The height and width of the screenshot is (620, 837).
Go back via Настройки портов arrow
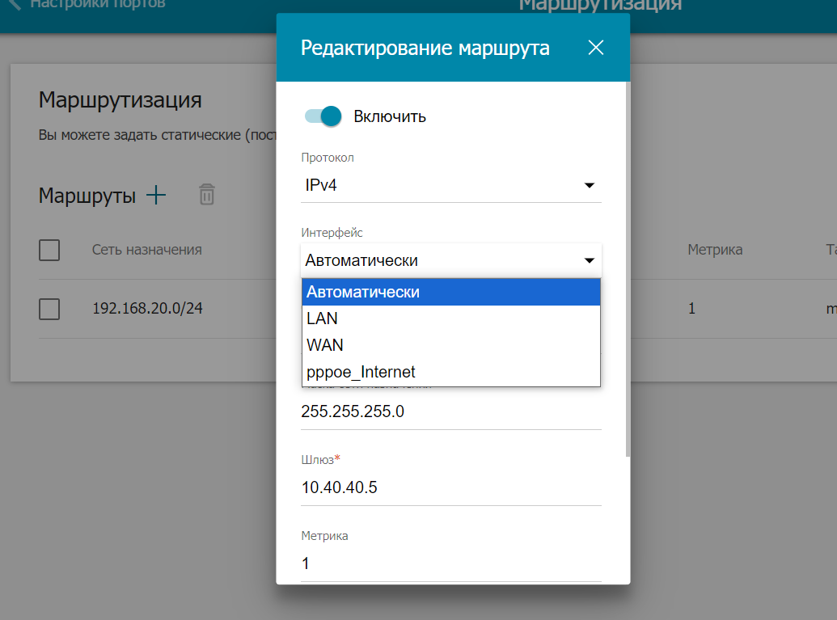14,4
